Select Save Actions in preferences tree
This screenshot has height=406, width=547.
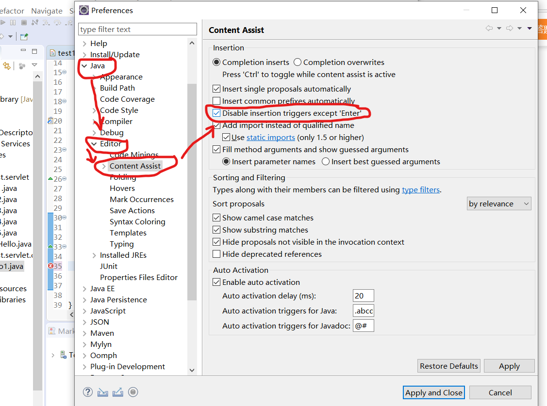132,211
